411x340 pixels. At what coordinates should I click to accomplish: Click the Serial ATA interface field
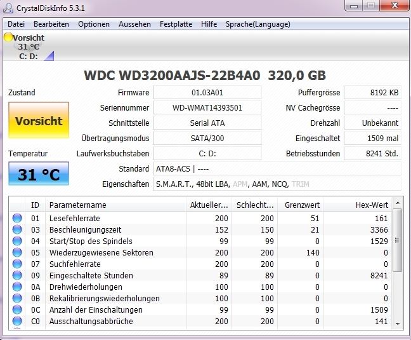pyautogui.click(x=207, y=123)
